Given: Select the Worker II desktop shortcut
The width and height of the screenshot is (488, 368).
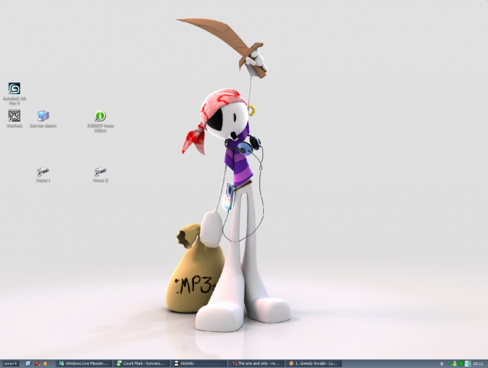Looking at the screenshot, I should [100, 171].
